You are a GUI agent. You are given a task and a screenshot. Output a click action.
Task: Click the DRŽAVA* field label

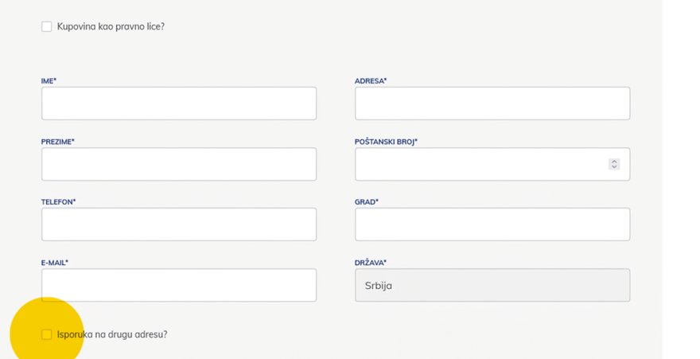point(370,263)
